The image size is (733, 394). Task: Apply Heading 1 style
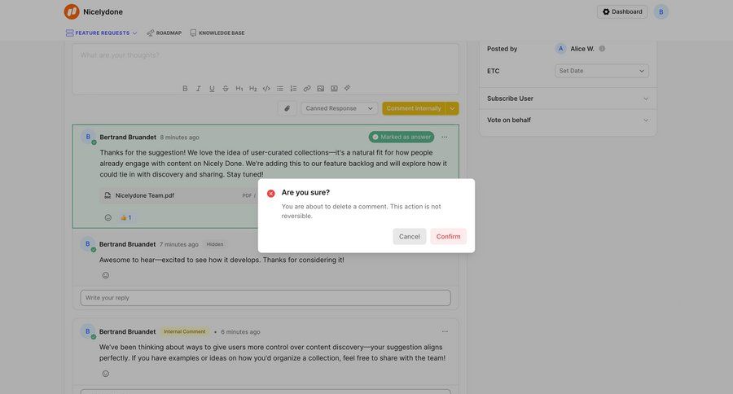pyautogui.click(x=239, y=89)
